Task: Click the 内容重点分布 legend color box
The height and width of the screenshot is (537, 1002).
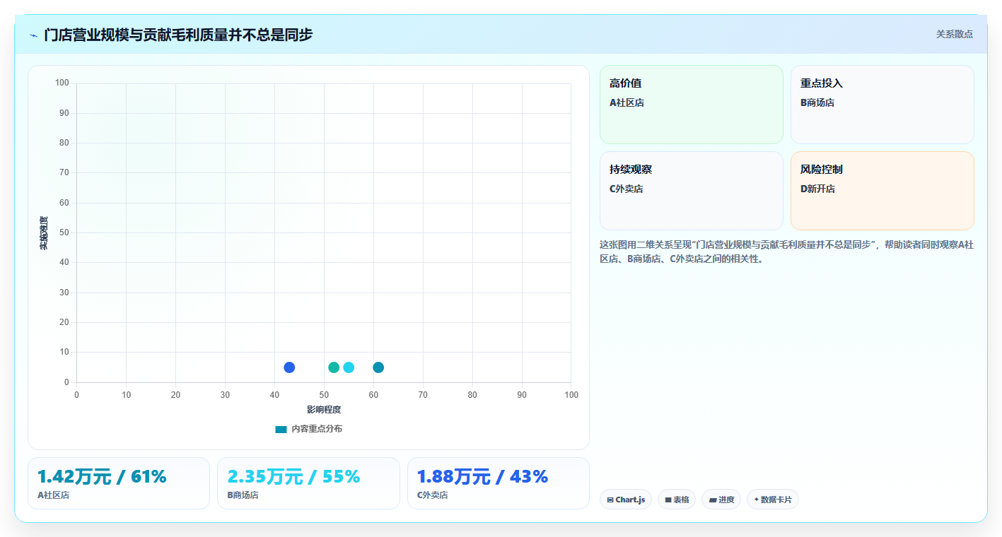Action: (x=281, y=429)
